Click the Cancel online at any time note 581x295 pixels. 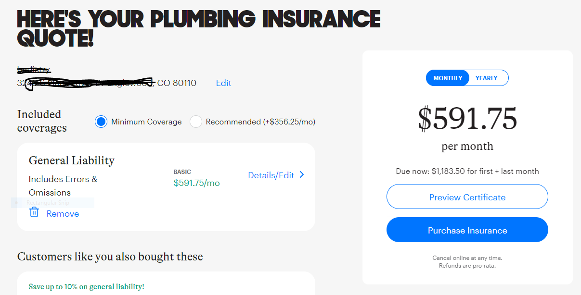tap(467, 258)
